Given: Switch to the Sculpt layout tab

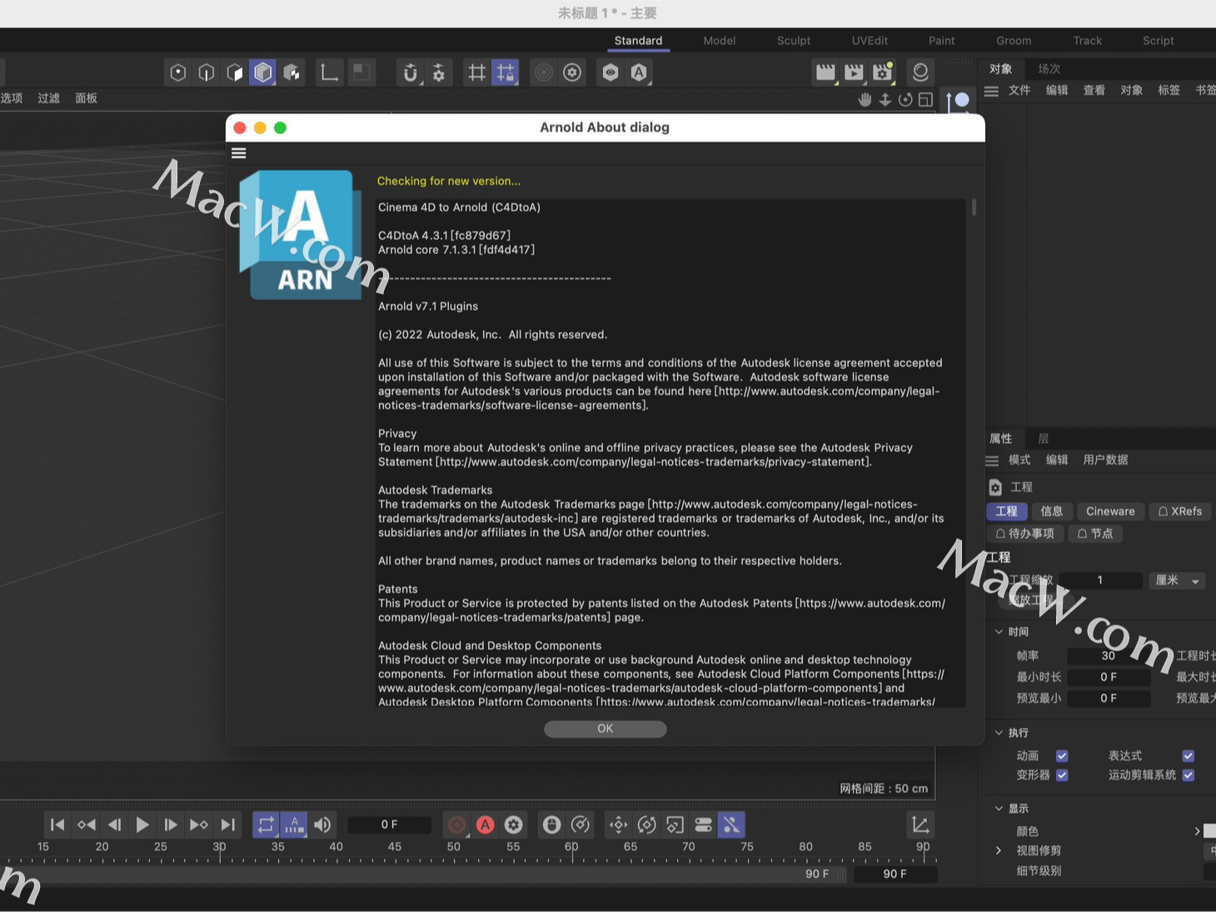Looking at the screenshot, I should coord(793,40).
